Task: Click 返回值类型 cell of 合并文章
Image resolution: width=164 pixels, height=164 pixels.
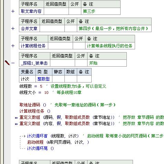Action: pyautogui.click(x=52, y=29)
